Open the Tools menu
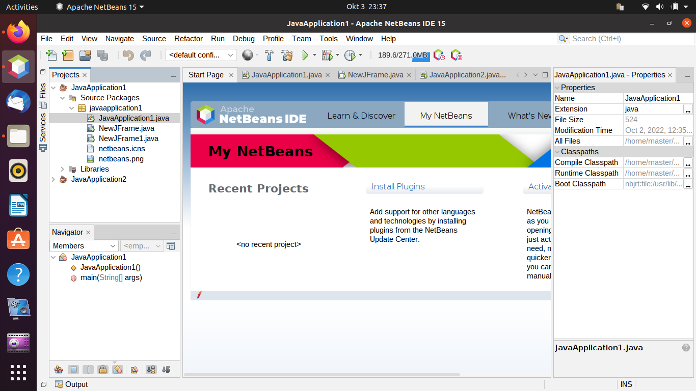The image size is (696, 391). [x=329, y=39]
